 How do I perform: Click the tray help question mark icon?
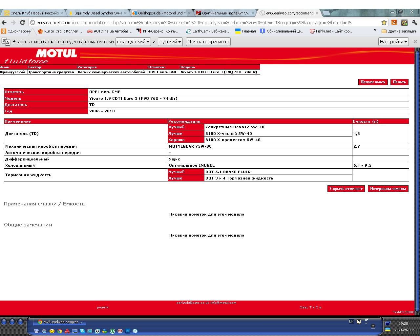pyautogui.click(x=359, y=322)
